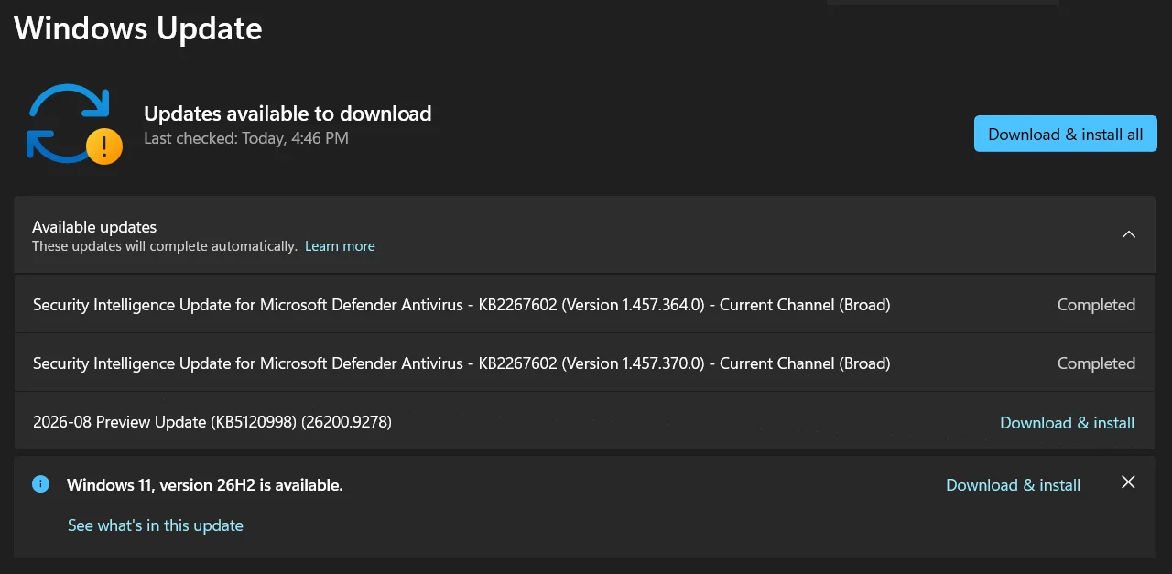Select the Defender update version 1.457.370.0 row
The image size is (1172, 574).
(x=584, y=363)
